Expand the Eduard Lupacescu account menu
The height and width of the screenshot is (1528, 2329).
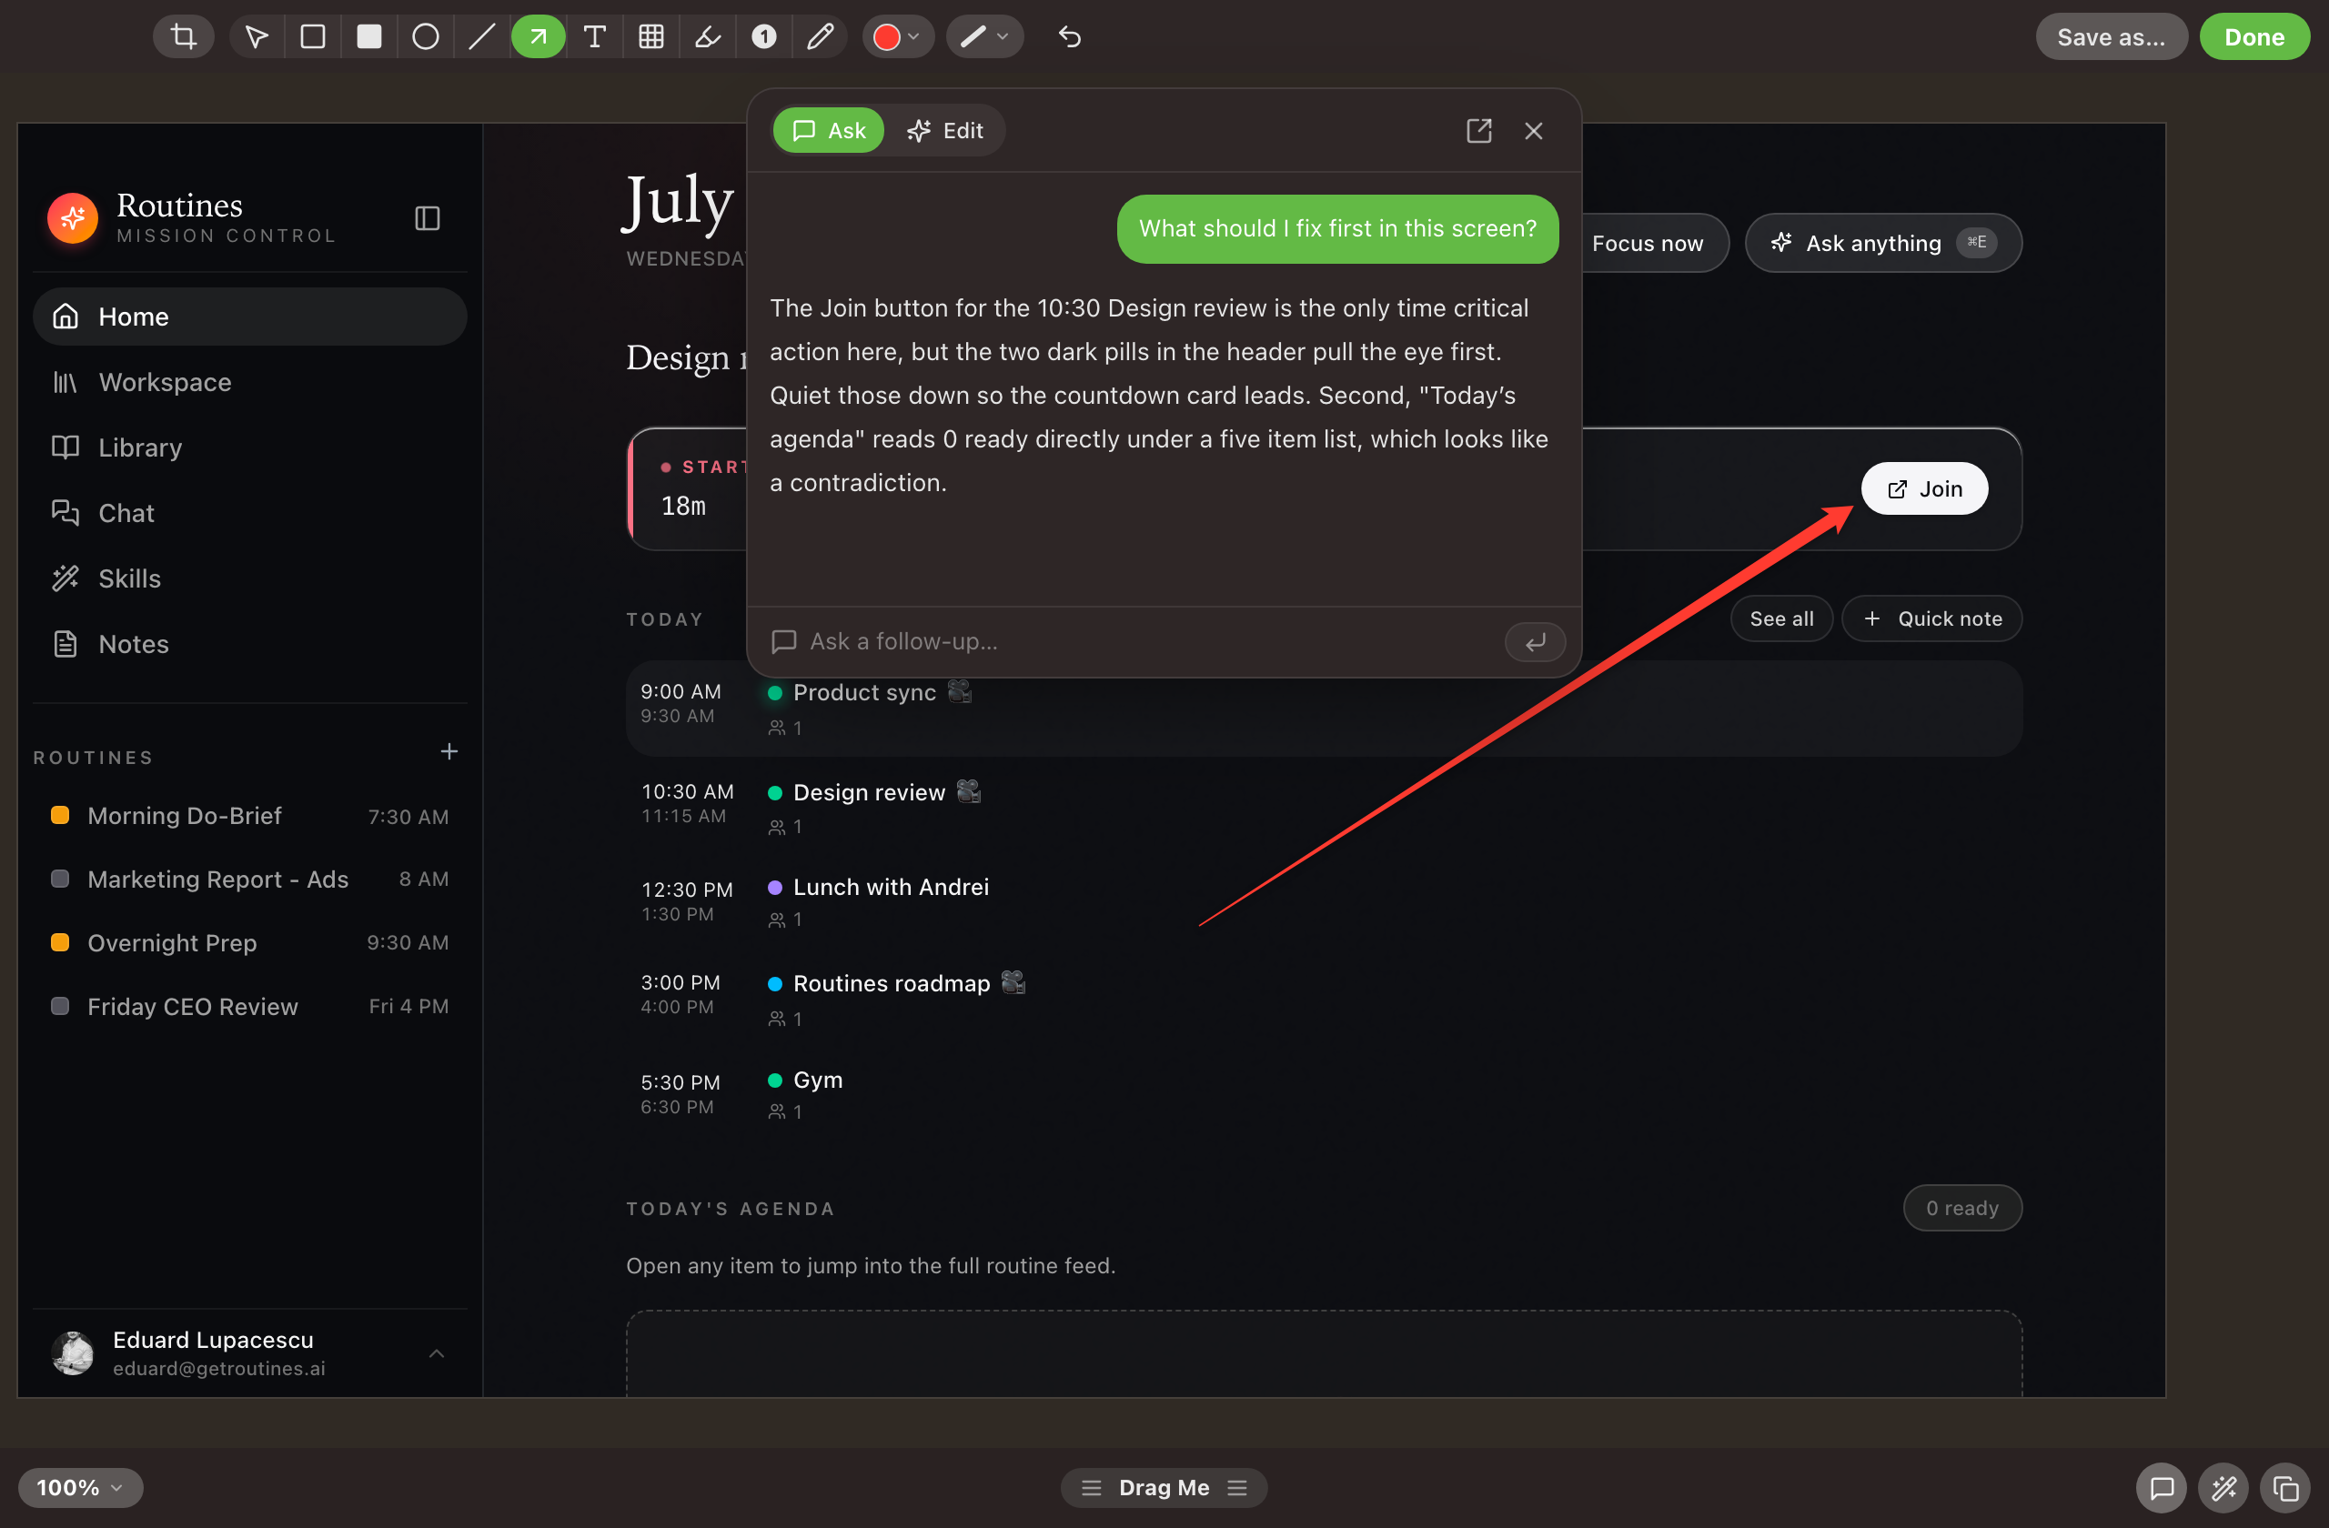437,1354
